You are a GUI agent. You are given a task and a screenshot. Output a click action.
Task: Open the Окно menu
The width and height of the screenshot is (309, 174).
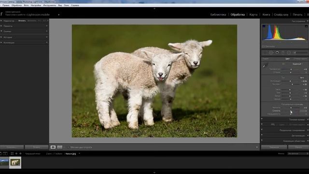pos(66,5)
